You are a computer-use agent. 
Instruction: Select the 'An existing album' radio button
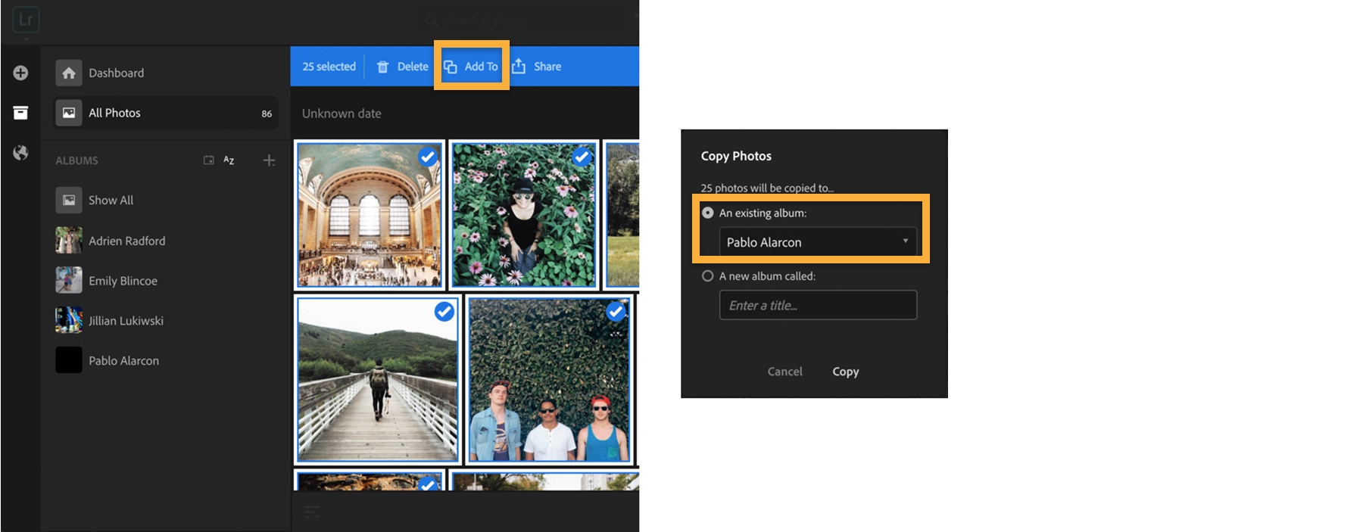[x=708, y=213]
